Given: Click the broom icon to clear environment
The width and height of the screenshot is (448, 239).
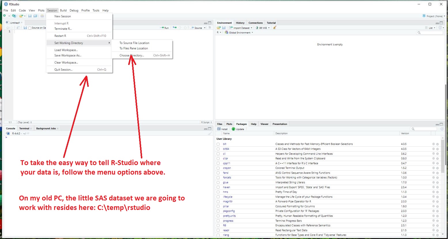Looking at the screenshot, I should coord(275,28).
